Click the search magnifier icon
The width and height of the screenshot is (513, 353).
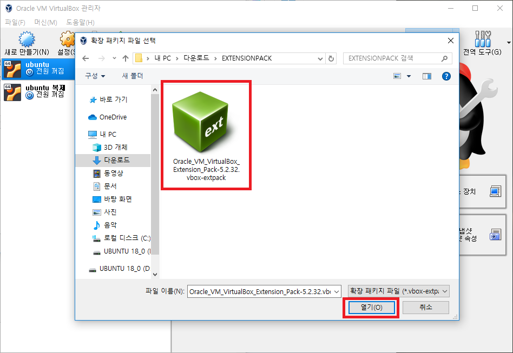444,58
